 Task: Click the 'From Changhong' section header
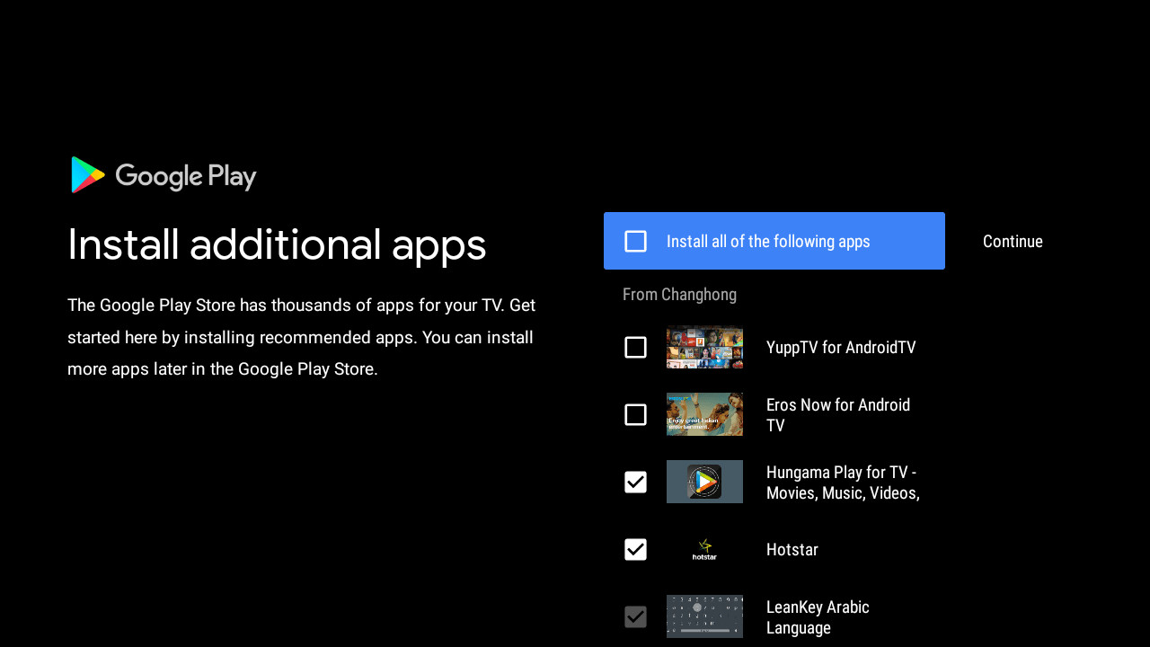679,294
